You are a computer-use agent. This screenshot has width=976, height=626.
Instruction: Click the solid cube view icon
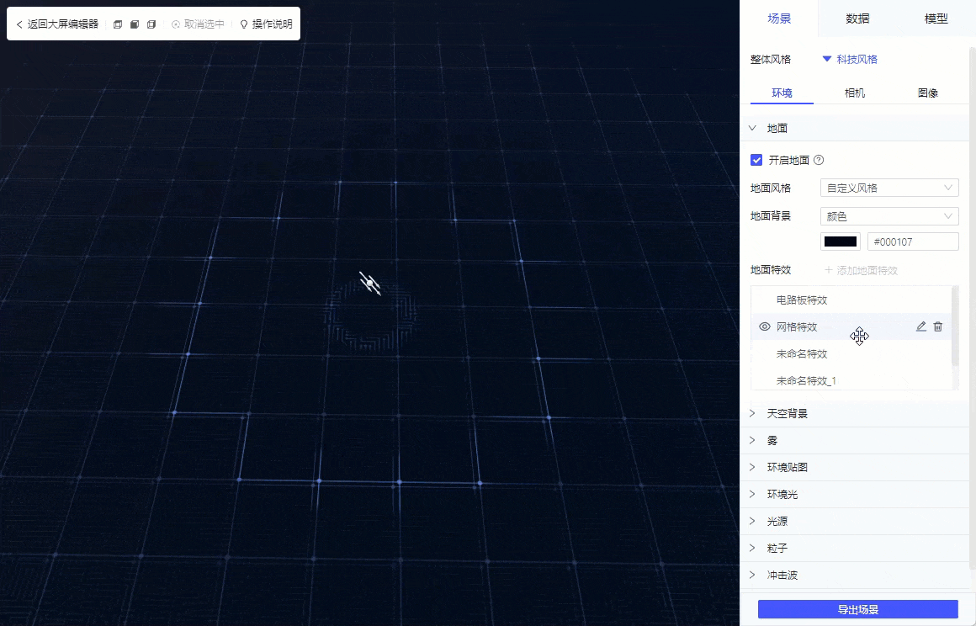(x=135, y=24)
